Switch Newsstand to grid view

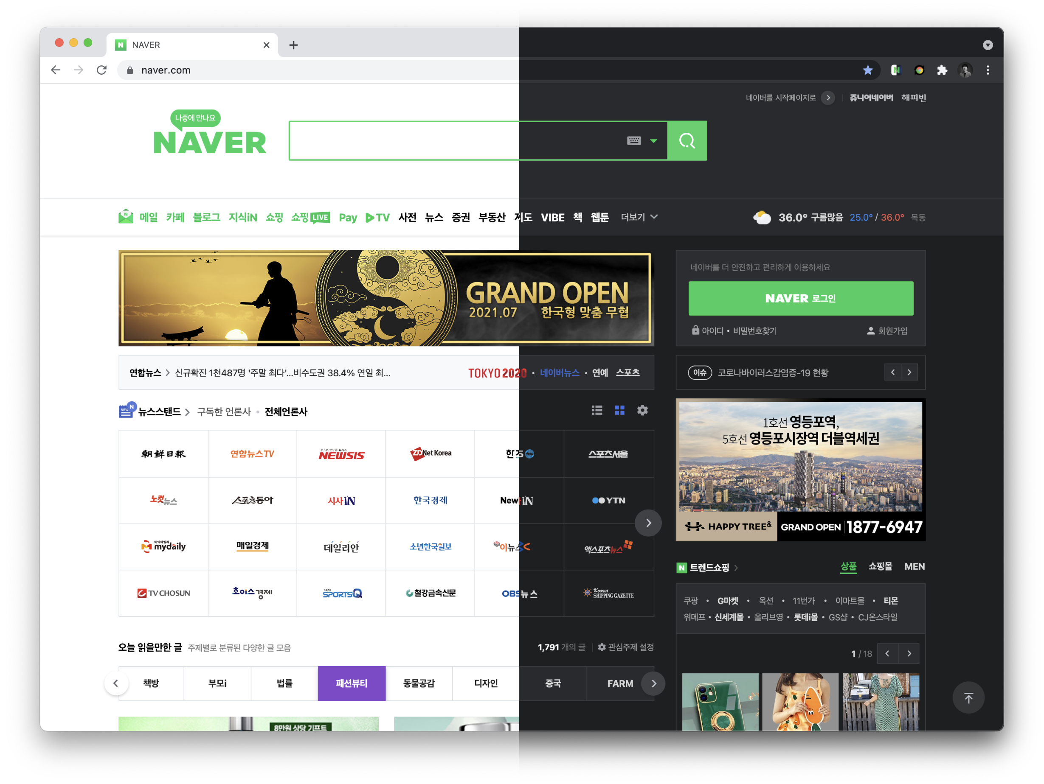pyautogui.click(x=620, y=410)
